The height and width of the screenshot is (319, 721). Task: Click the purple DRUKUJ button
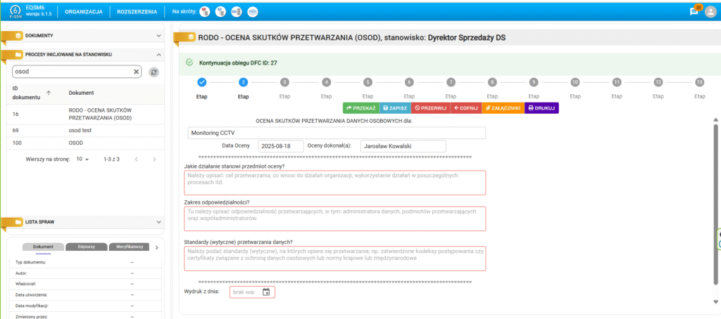click(x=541, y=108)
